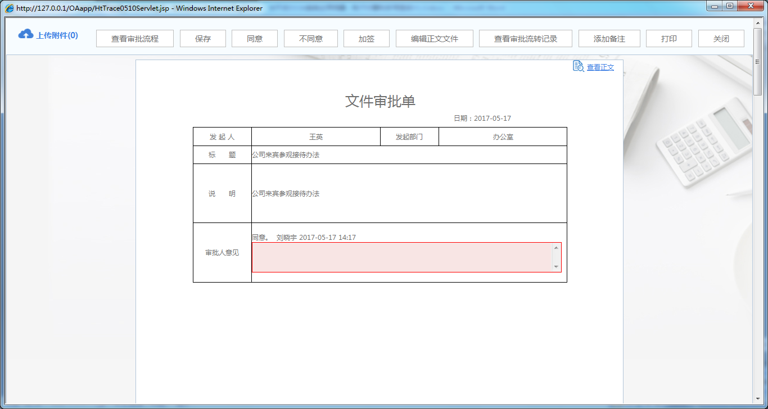The height and width of the screenshot is (409, 768).
Task: Print the form using 打印
Action: pos(669,39)
